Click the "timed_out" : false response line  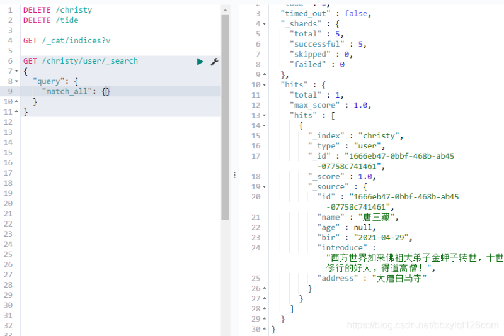326,13
